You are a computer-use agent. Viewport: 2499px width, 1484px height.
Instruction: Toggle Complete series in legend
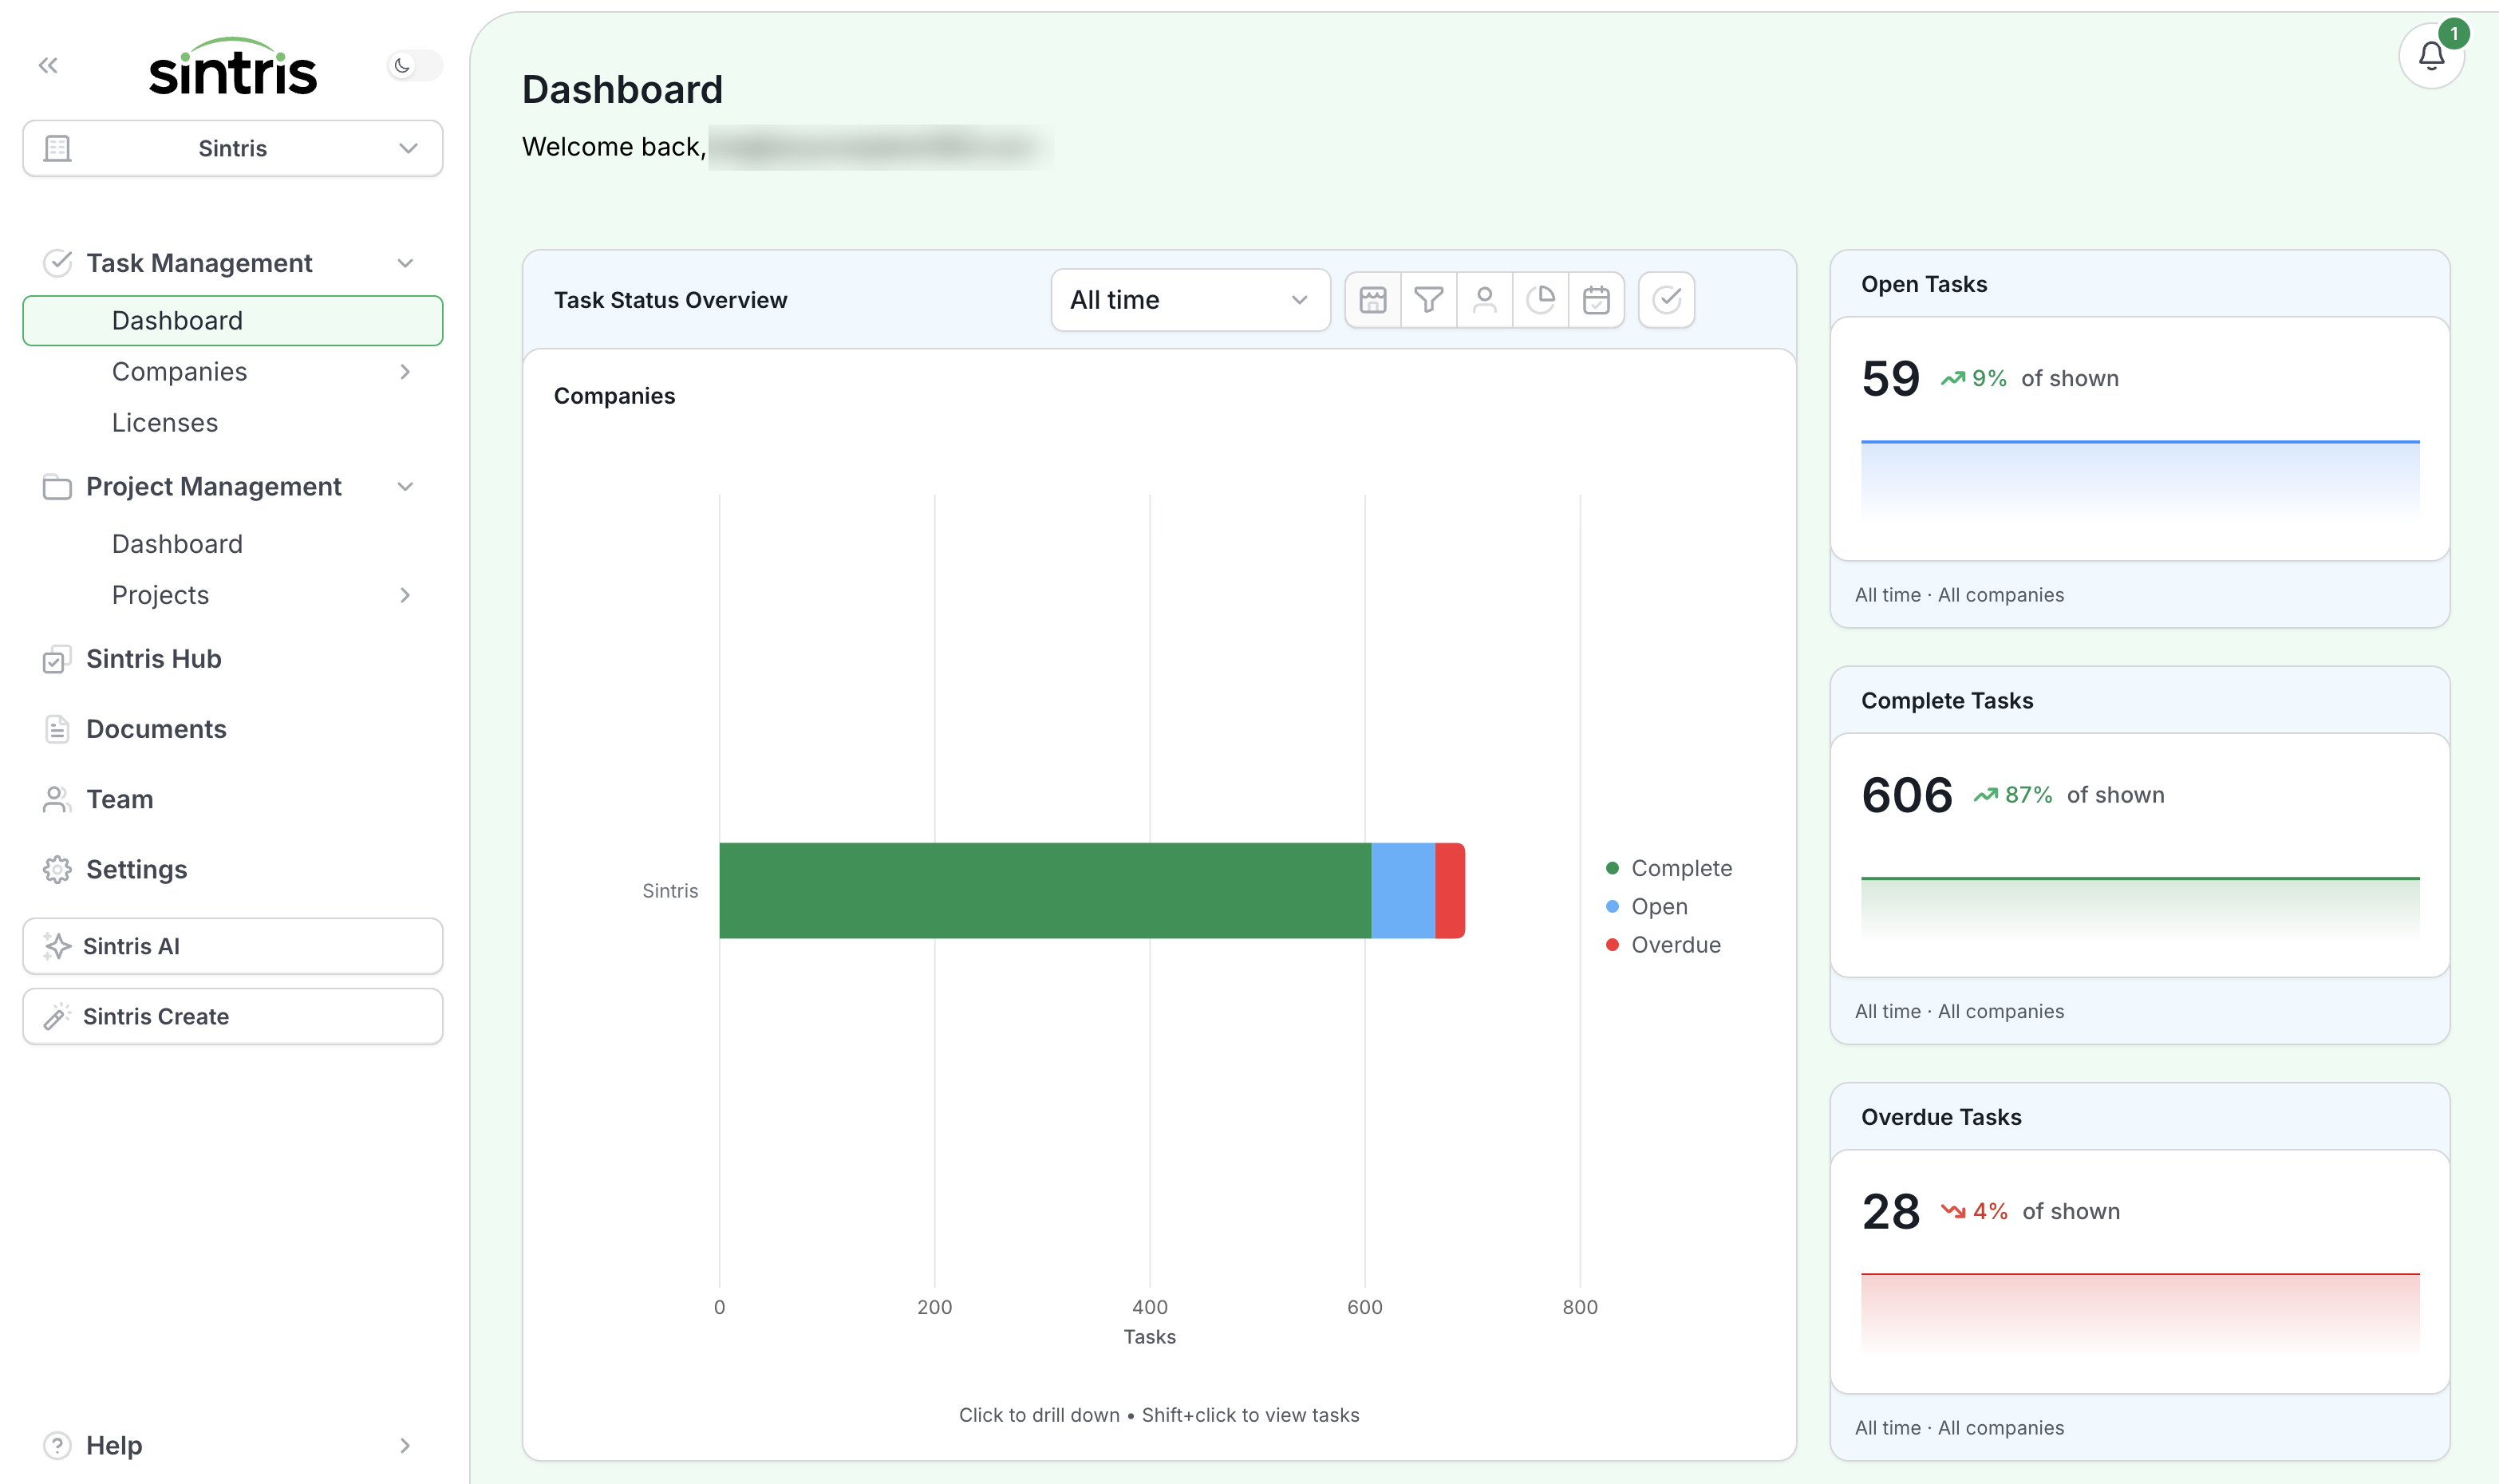point(1669,868)
